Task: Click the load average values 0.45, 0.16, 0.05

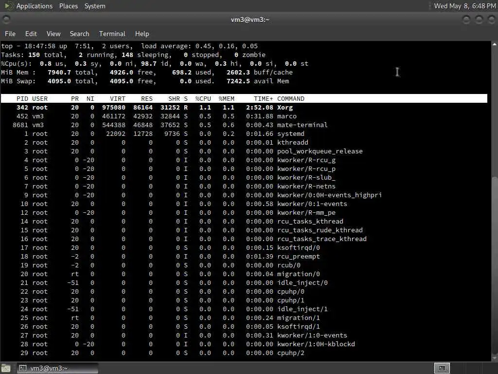Action: coord(227,46)
